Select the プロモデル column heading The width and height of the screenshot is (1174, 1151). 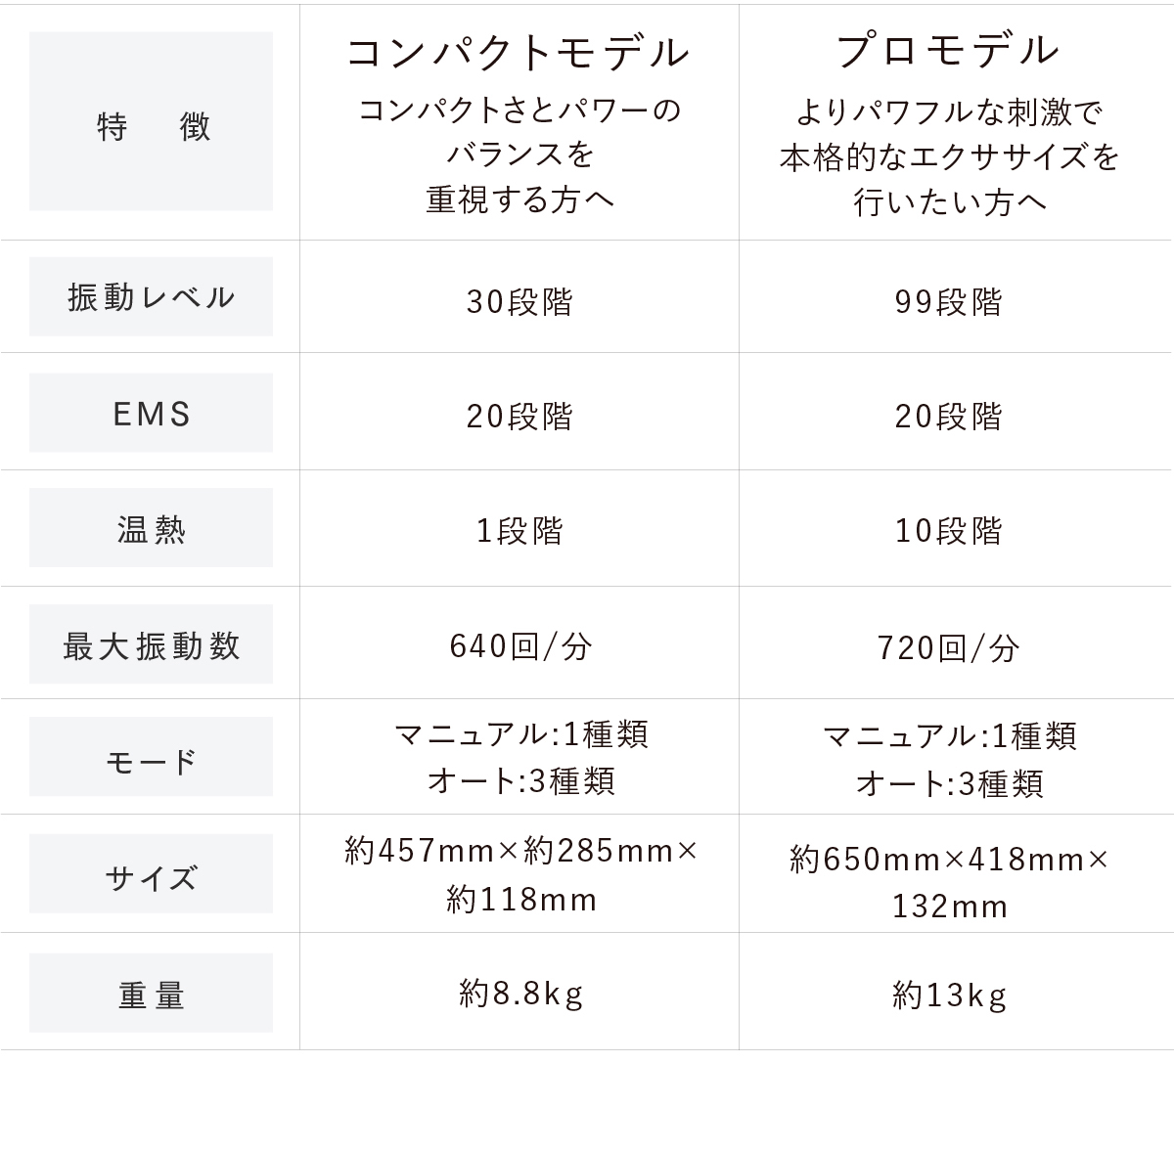click(x=949, y=51)
